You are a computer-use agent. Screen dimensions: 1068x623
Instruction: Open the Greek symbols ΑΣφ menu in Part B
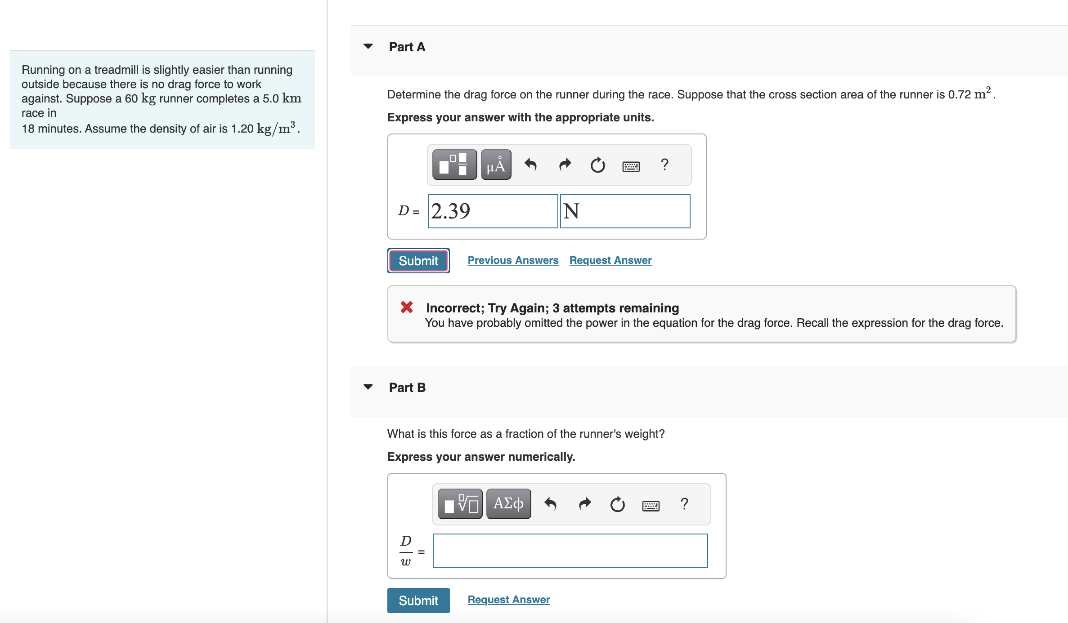click(x=508, y=504)
